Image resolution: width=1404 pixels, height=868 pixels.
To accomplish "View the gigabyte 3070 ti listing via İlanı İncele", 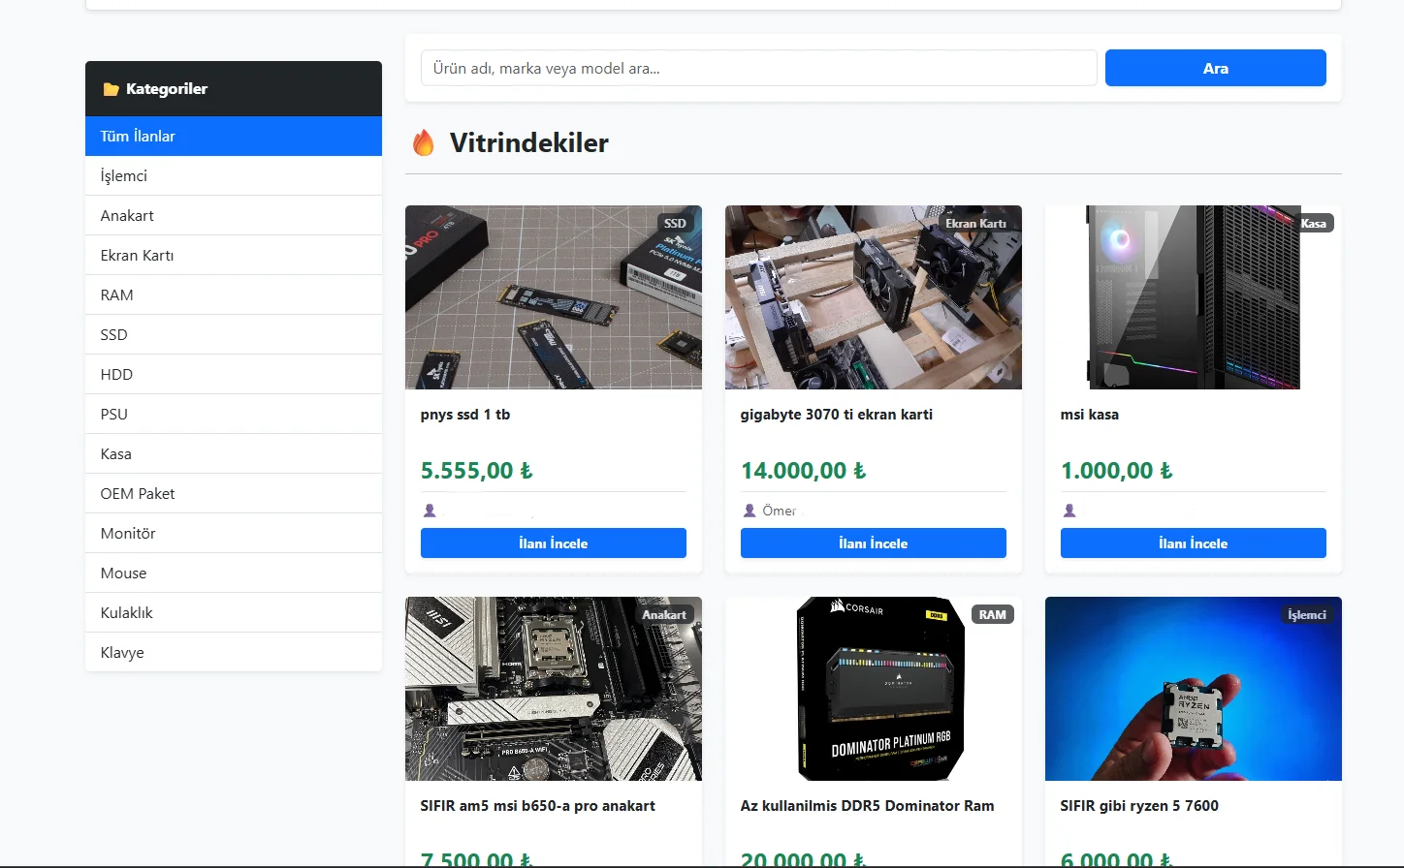I will 873,542.
